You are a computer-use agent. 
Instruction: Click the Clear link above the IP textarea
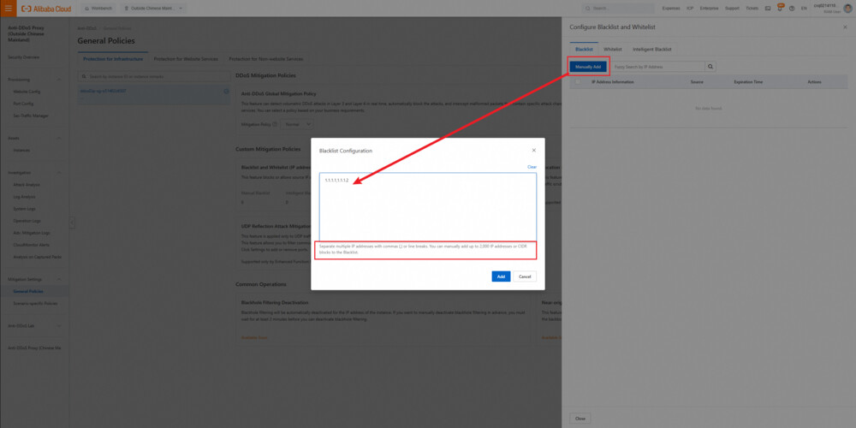coord(532,167)
